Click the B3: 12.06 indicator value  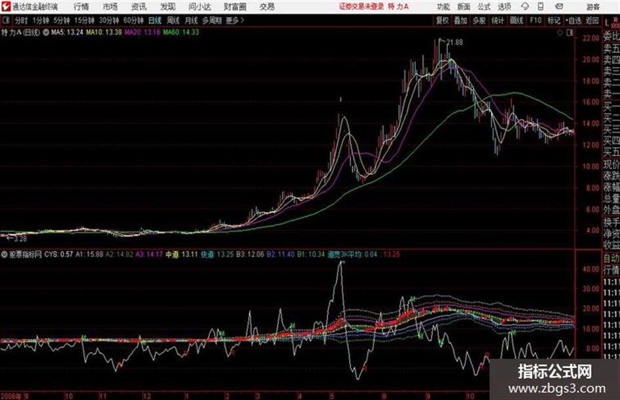250,254
